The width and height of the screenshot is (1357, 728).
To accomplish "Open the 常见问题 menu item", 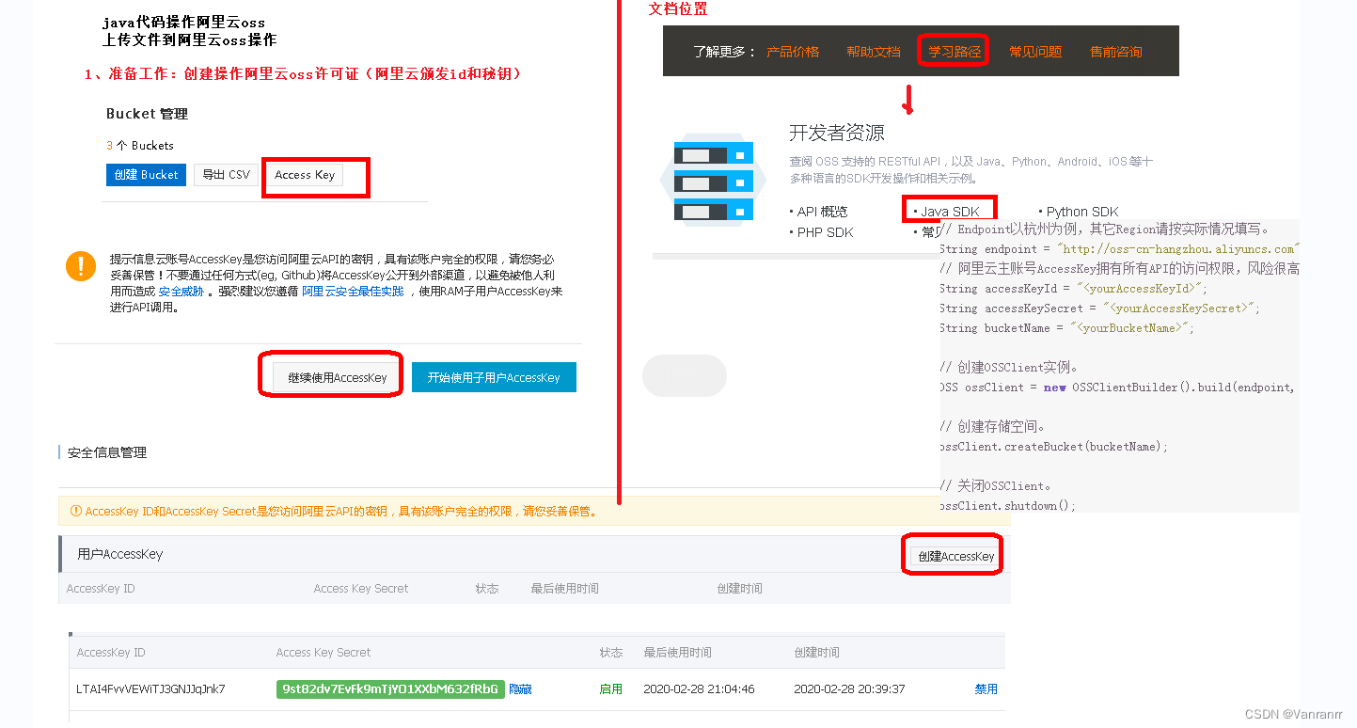I will pos(1035,52).
